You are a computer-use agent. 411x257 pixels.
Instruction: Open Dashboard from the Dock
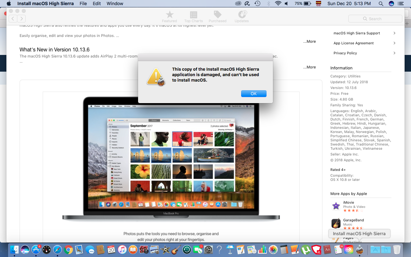click(47, 250)
